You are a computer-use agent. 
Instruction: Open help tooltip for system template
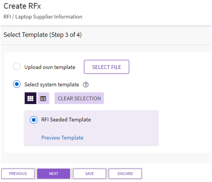pos(85,85)
